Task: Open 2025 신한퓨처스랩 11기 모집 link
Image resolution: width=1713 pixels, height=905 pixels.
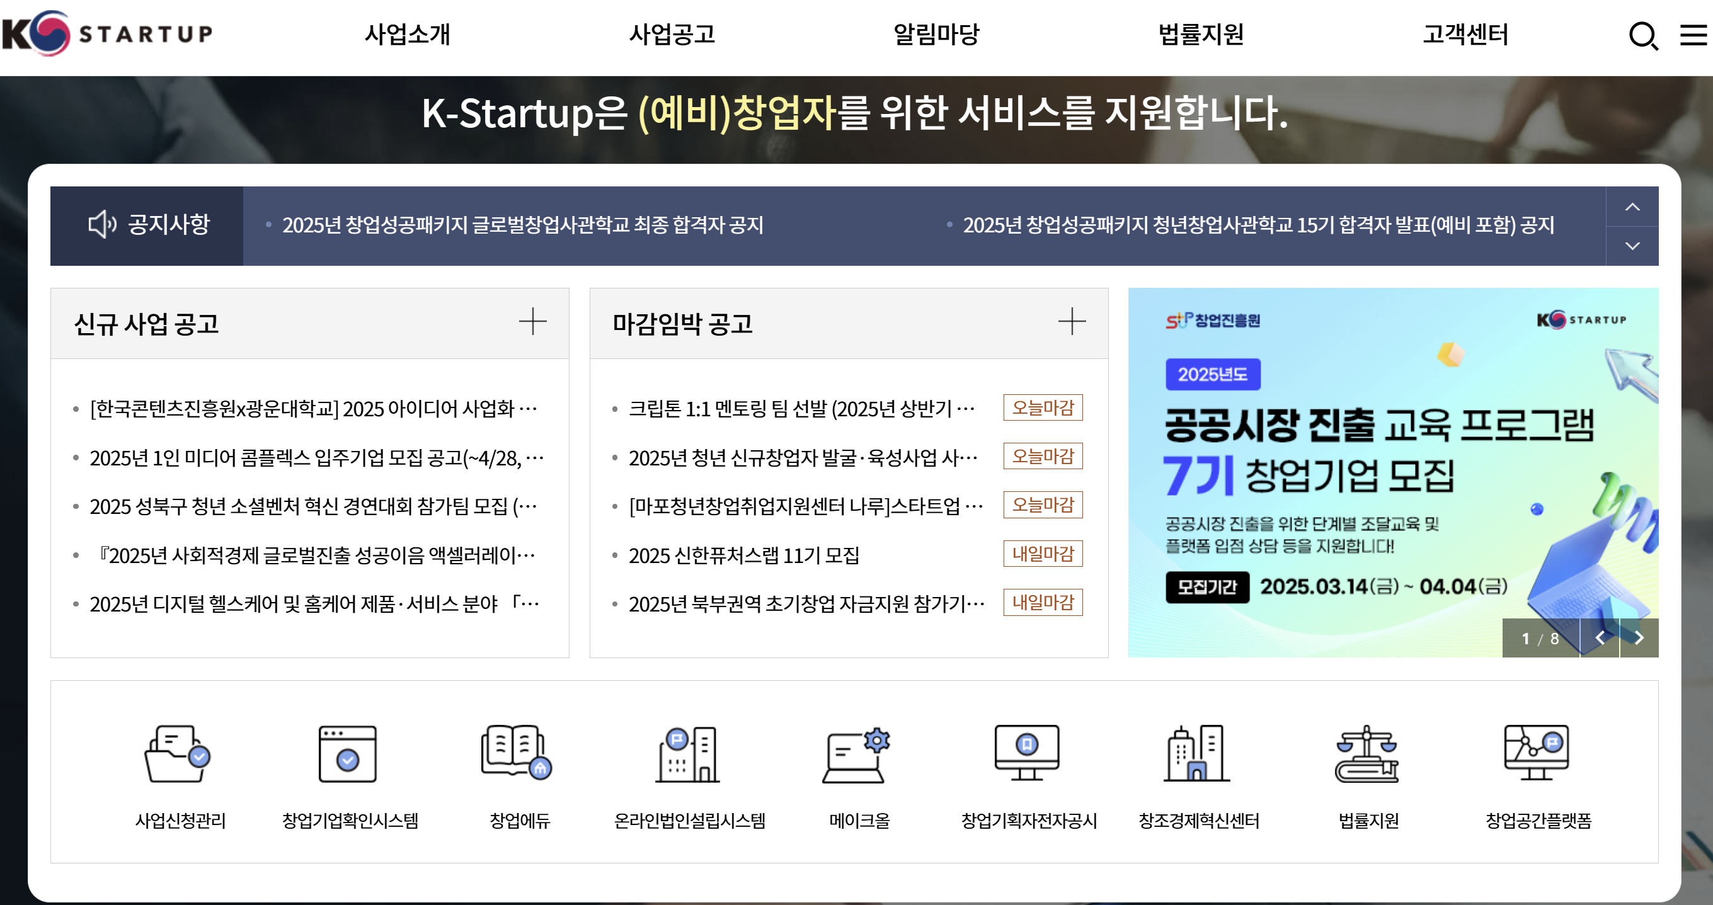Action: click(x=743, y=555)
